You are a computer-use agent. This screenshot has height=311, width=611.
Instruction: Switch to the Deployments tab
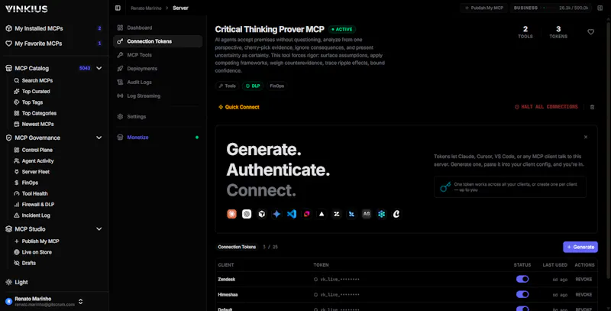coord(158,69)
